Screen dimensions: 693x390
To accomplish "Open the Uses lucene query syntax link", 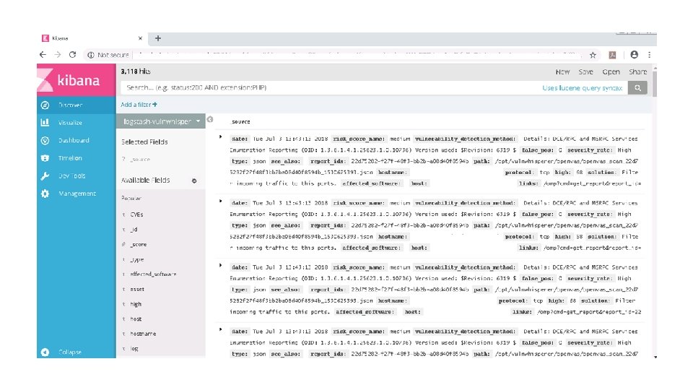I will [582, 88].
